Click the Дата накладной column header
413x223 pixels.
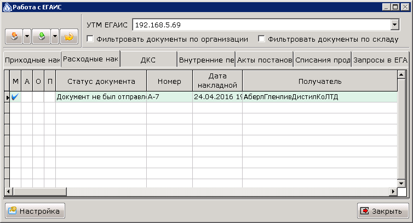point(217,81)
